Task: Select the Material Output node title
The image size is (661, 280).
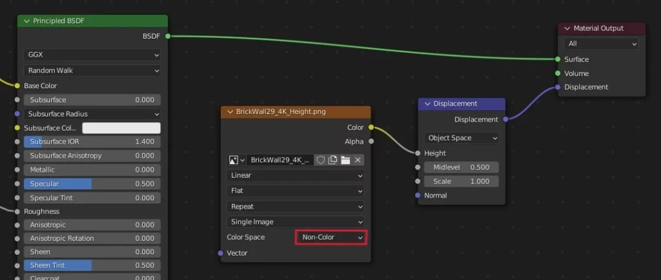Action: 598,28
